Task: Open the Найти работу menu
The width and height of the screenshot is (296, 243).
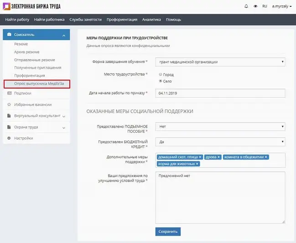Action: (17, 20)
